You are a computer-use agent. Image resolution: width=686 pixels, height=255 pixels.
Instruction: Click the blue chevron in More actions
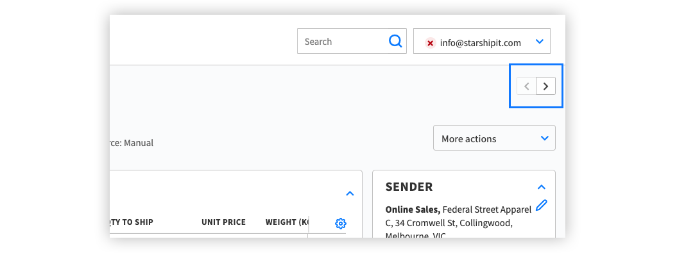coord(545,138)
